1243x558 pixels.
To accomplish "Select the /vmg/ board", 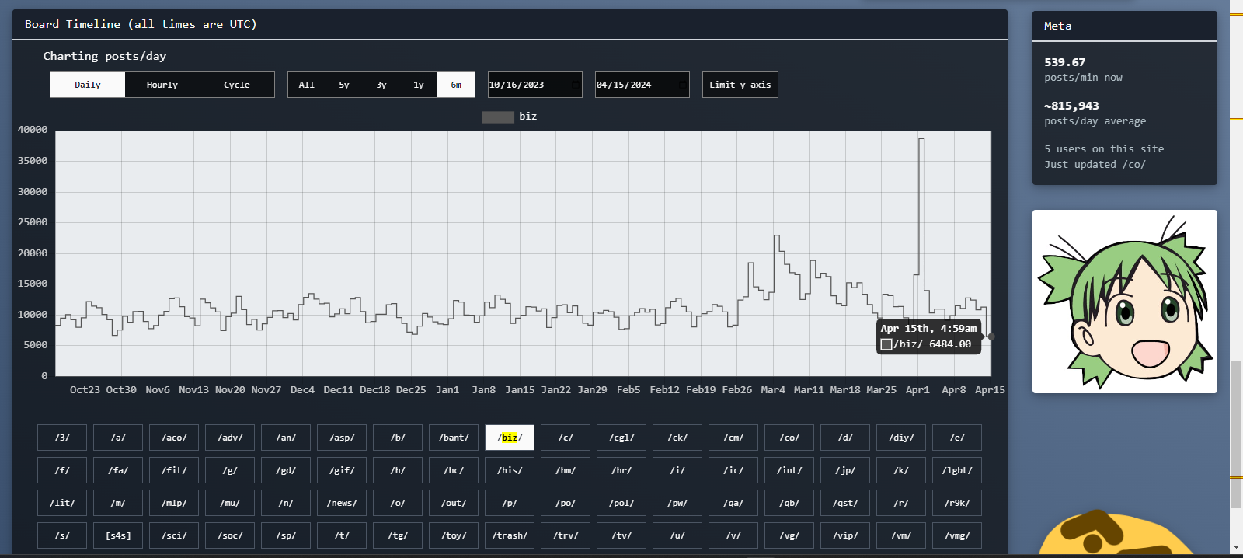I will (x=957, y=535).
